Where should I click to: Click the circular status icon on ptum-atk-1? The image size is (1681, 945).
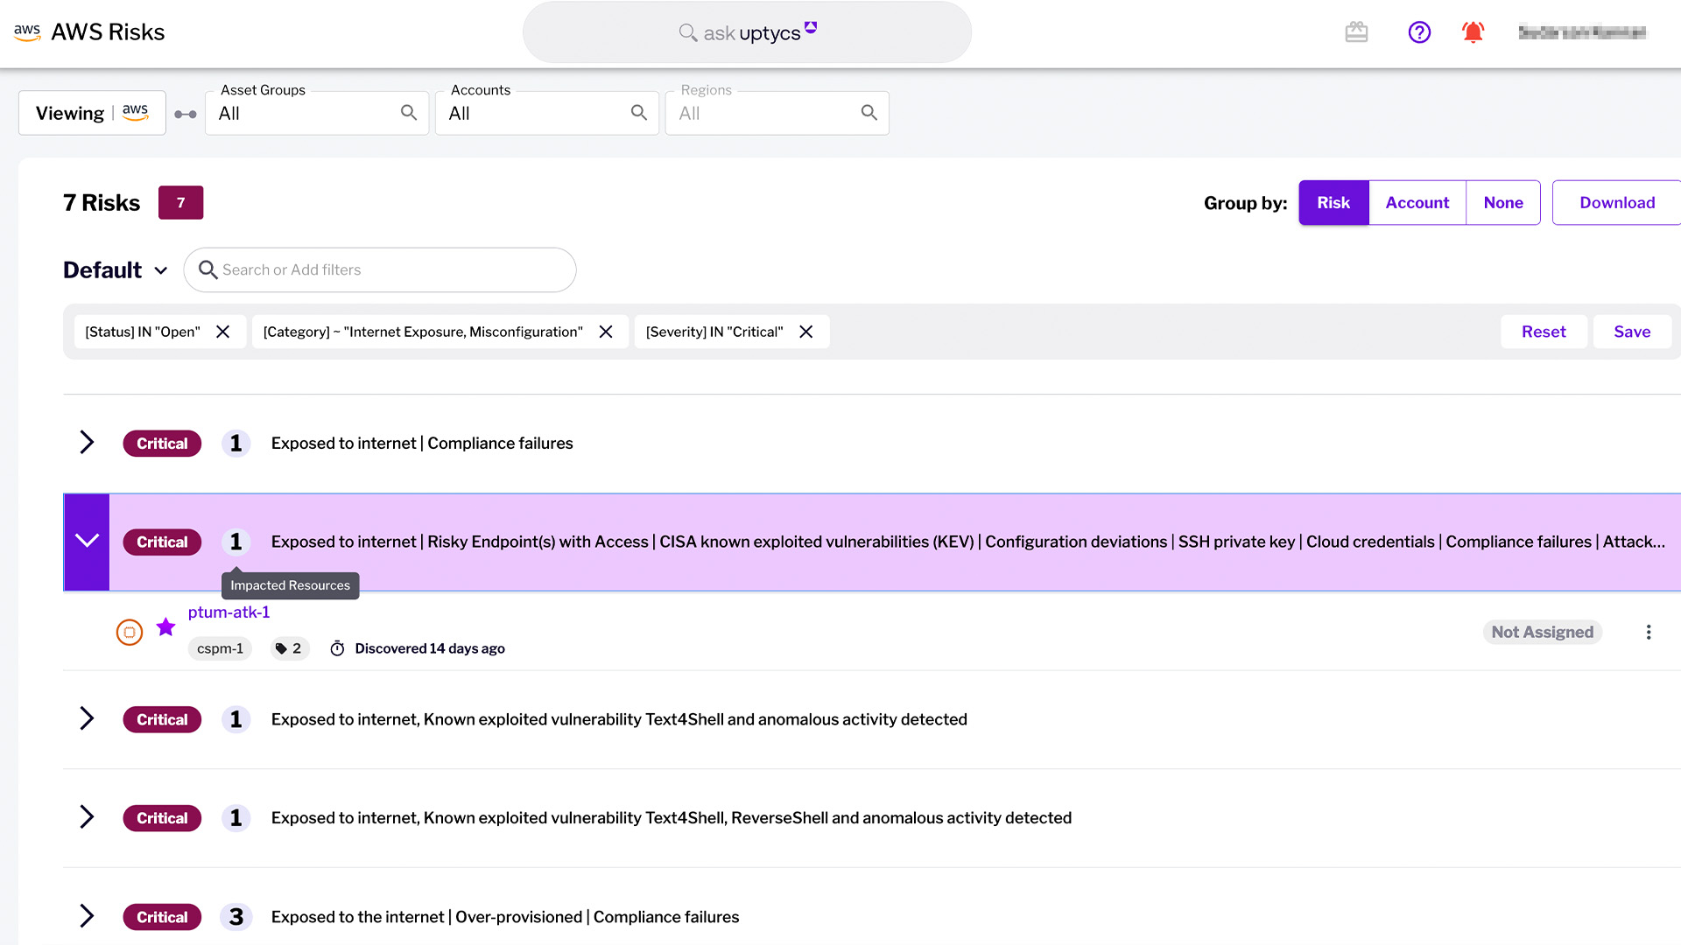tap(130, 631)
